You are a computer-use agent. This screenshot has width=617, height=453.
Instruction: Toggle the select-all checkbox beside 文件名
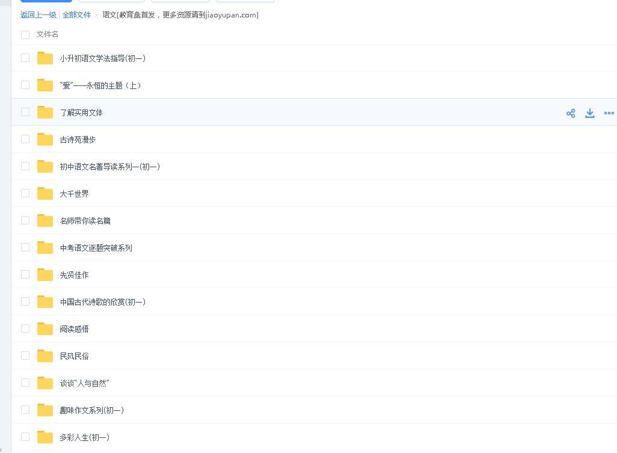(25, 35)
